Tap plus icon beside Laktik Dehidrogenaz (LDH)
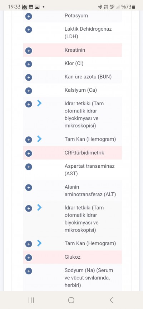 pos(29,30)
